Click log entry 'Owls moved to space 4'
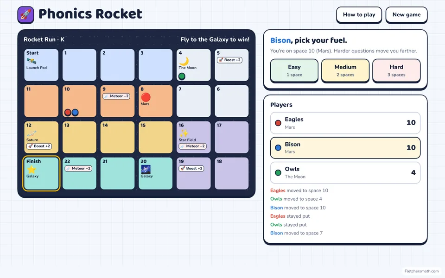Viewport: 445px width, 278px height. pyautogui.click(x=296, y=199)
